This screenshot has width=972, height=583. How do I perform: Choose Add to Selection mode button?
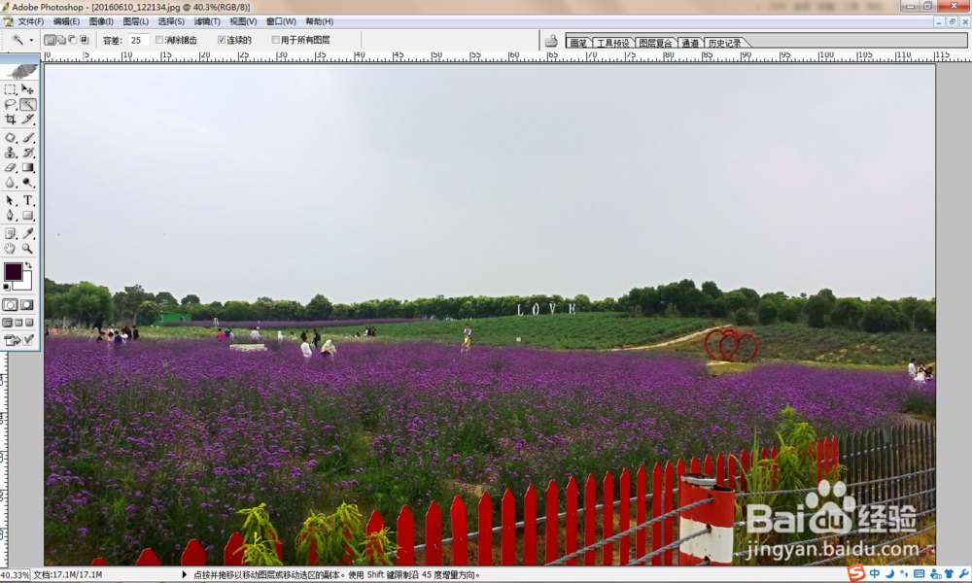coord(61,40)
